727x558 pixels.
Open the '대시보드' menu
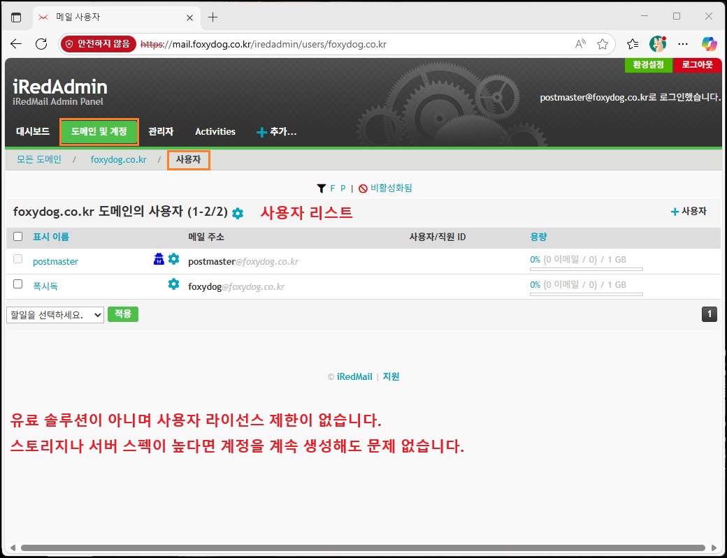(x=32, y=131)
